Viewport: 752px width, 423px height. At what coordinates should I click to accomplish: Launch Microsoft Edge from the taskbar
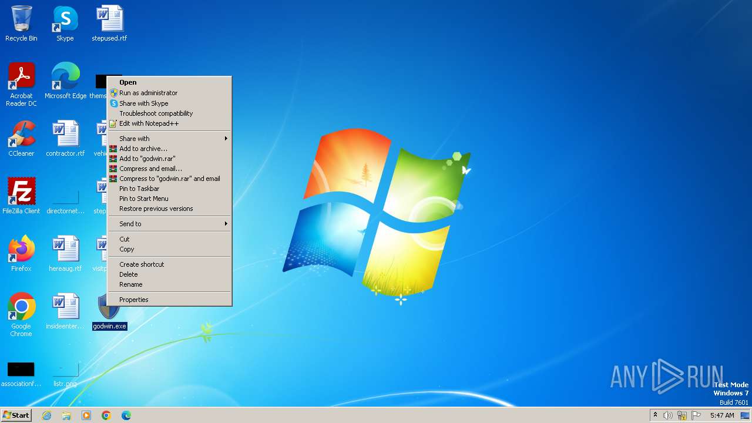[x=126, y=415]
